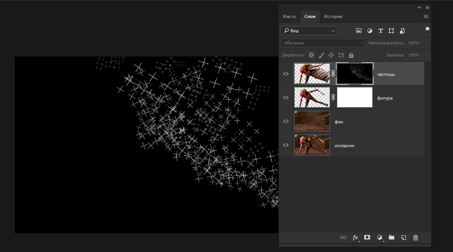
Task: Open the Вид filter type dropdown
Action: point(308,30)
